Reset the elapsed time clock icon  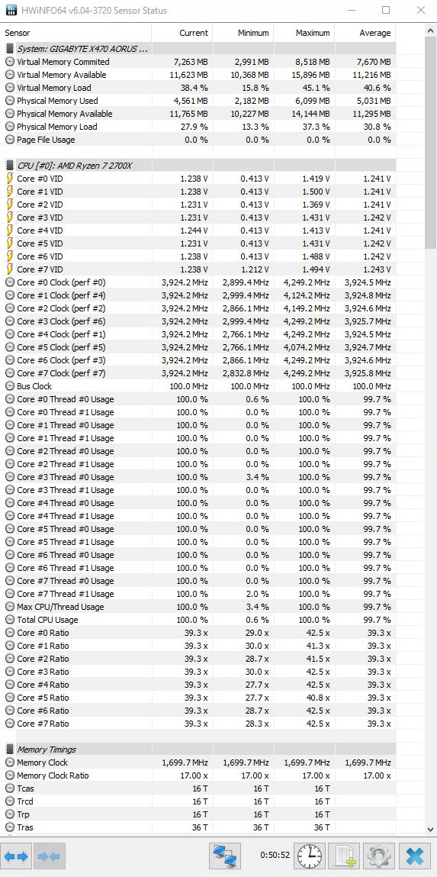pos(309,856)
